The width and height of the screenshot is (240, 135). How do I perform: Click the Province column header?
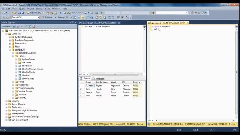pos(136,82)
